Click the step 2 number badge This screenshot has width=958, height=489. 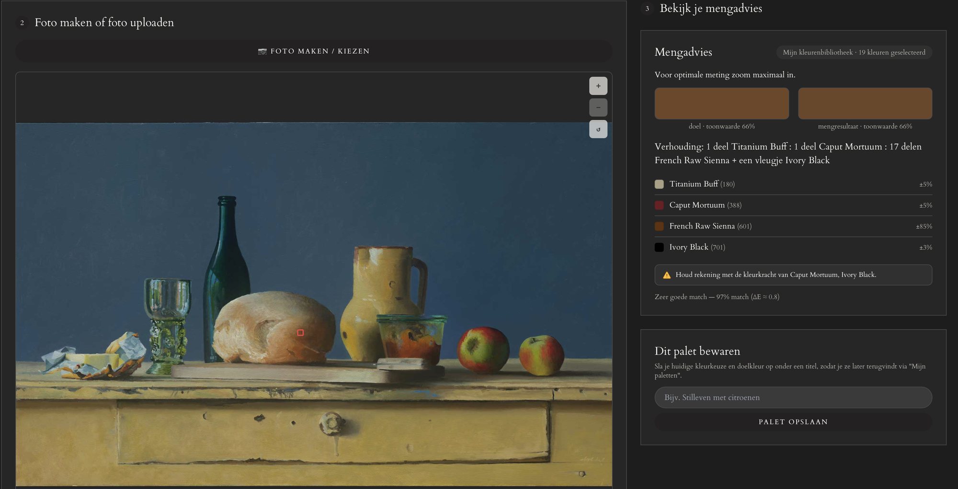pos(22,23)
